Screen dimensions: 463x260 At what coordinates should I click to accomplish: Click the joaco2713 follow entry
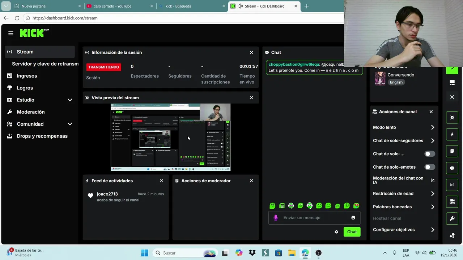(126, 197)
